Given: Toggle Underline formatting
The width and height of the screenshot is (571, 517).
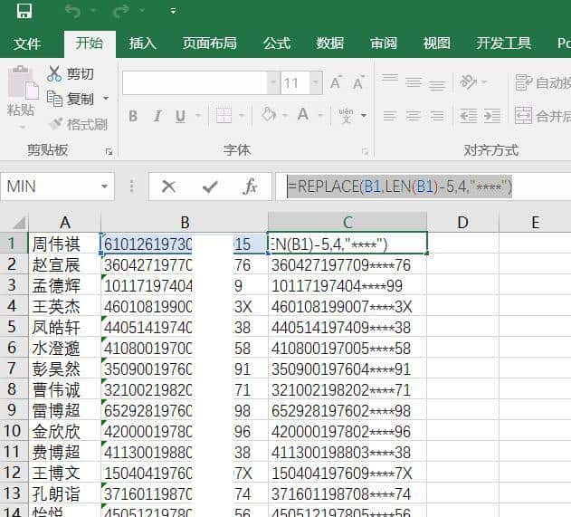Looking at the screenshot, I should [x=180, y=116].
